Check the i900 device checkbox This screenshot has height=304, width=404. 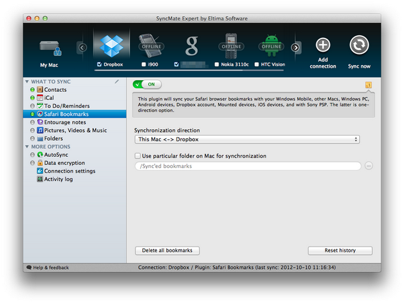pyautogui.click(x=144, y=65)
